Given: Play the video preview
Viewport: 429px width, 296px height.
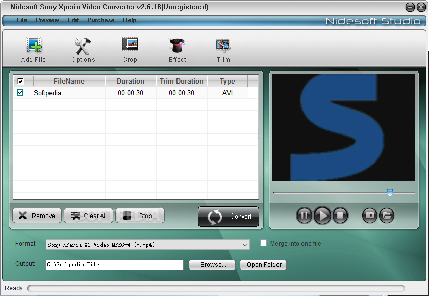Looking at the screenshot, I should point(322,216).
